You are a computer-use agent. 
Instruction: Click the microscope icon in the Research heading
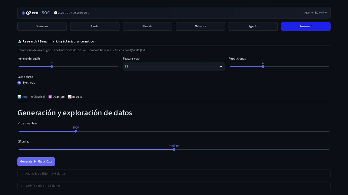click(x=19, y=41)
